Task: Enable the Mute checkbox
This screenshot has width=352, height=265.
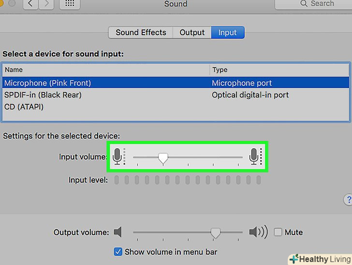Action: pyautogui.click(x=278, y=232)
